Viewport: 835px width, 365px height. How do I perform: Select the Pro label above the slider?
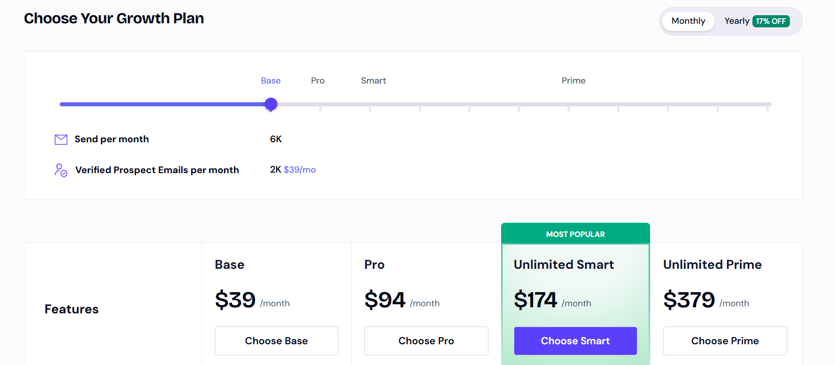[318, 80]
